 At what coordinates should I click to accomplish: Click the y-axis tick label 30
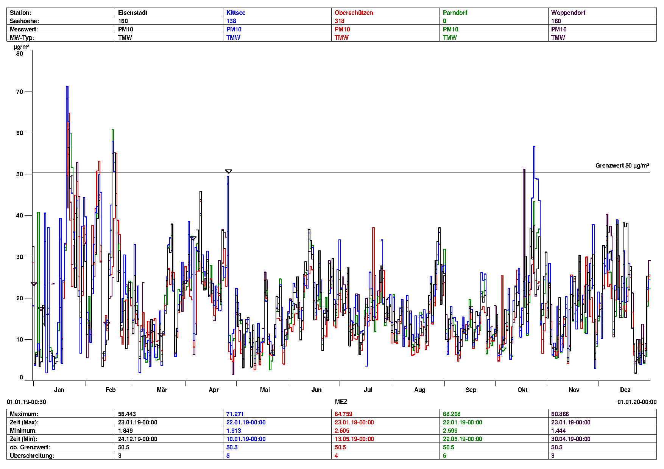tap(20, 257)
